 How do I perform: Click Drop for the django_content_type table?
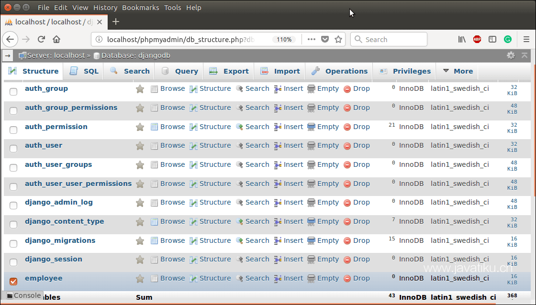[357, 221]
